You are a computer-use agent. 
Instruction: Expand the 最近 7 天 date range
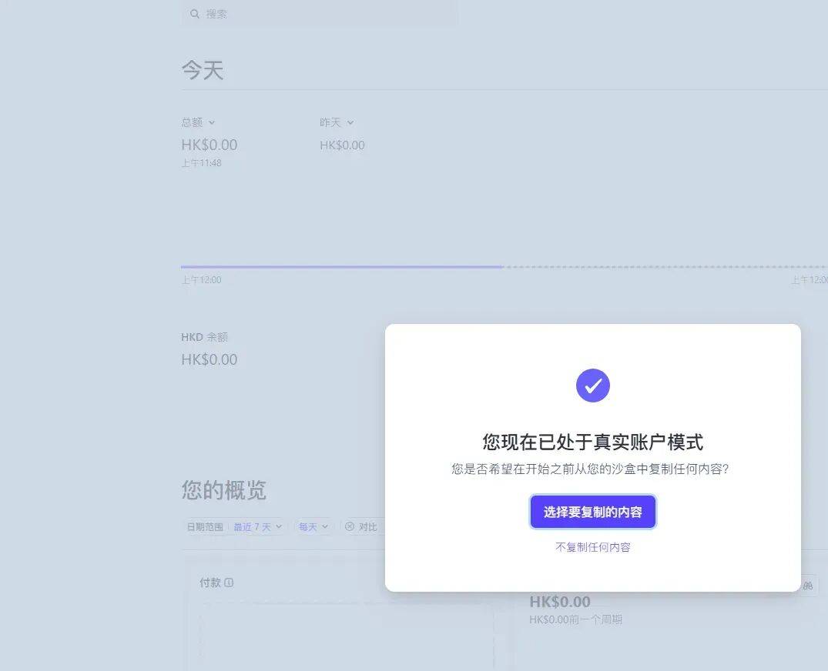[x=258, y=526]
